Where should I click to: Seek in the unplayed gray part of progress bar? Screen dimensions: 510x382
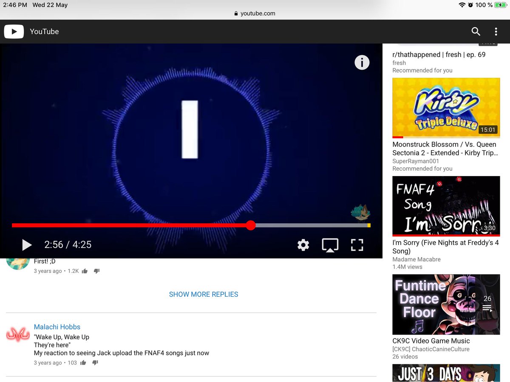(312, 225)
